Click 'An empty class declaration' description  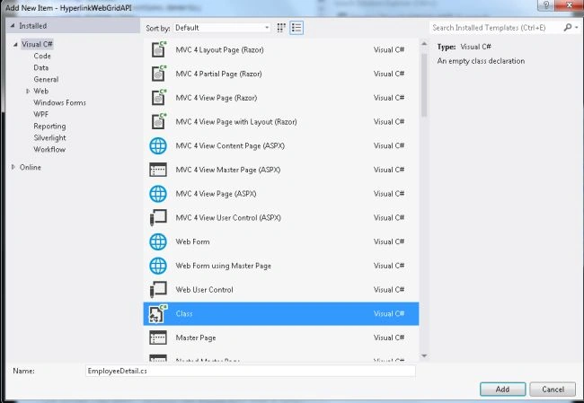(481, 61)
